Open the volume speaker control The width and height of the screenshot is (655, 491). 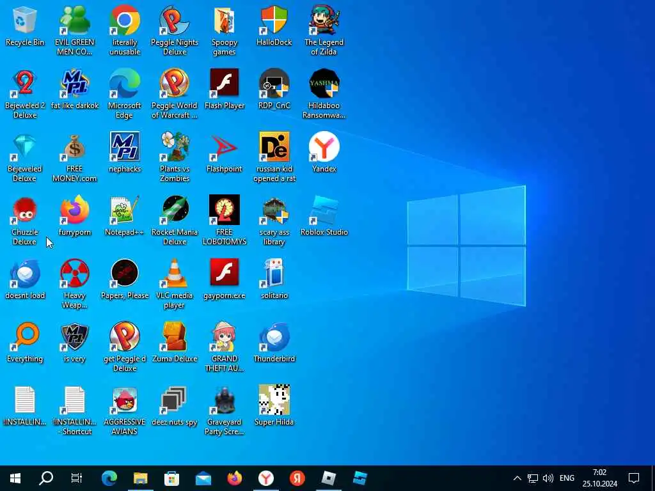[548, 478]
